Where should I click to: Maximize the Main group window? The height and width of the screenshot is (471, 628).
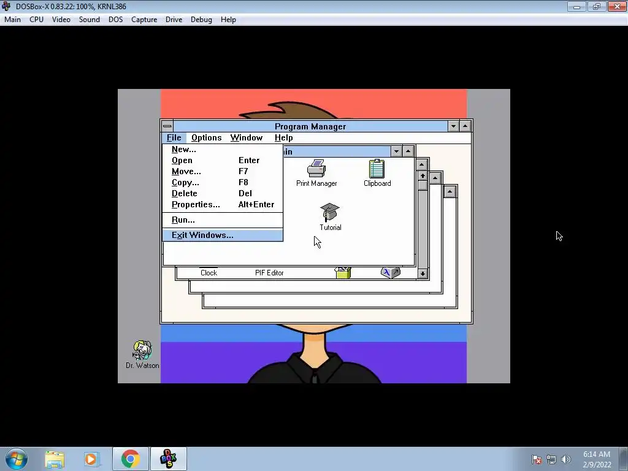(408, 151)
